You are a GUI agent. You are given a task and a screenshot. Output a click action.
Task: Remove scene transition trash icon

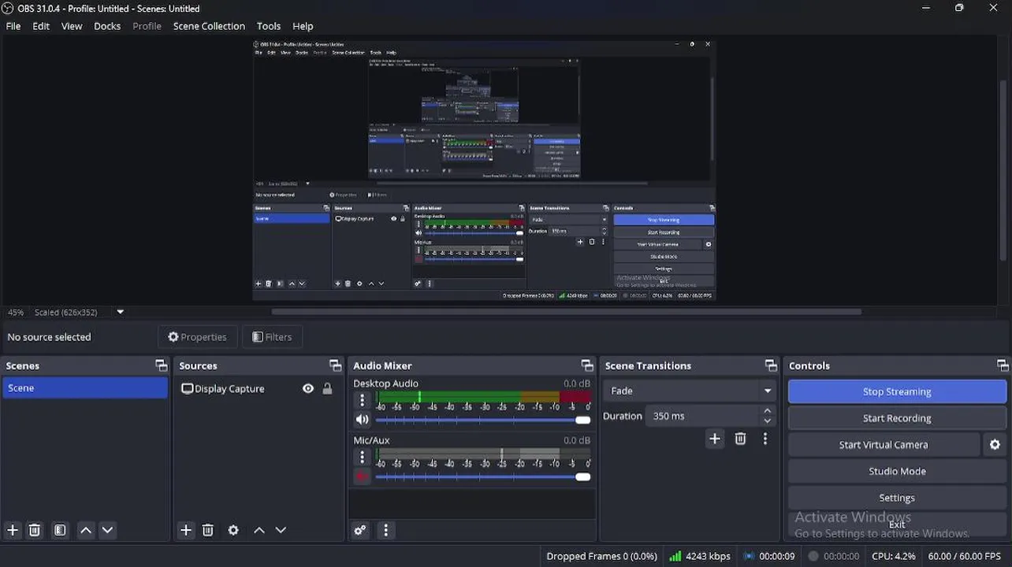click(x=740, y=439)
